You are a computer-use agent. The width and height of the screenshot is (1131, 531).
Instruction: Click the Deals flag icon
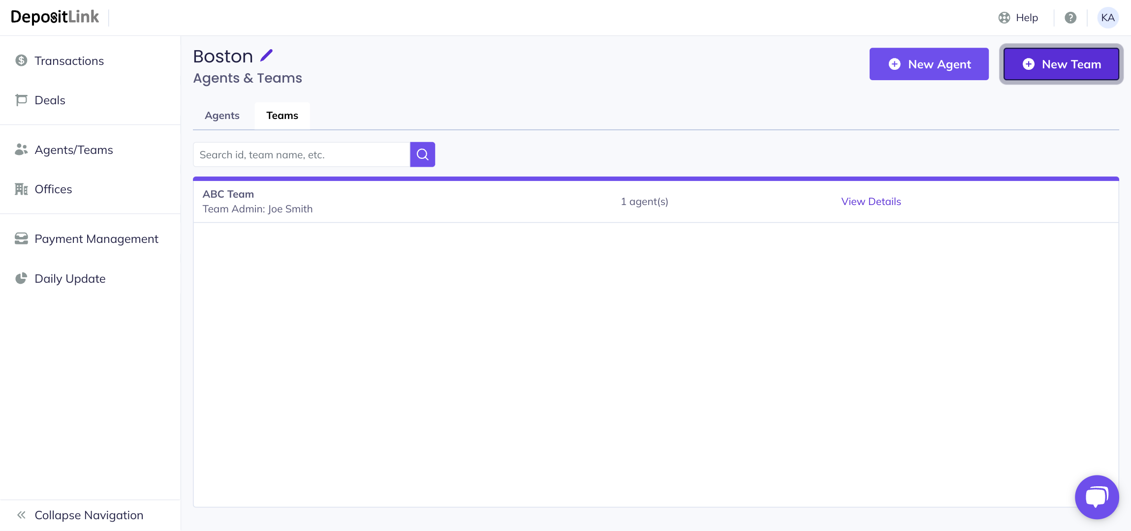point(21,100)
